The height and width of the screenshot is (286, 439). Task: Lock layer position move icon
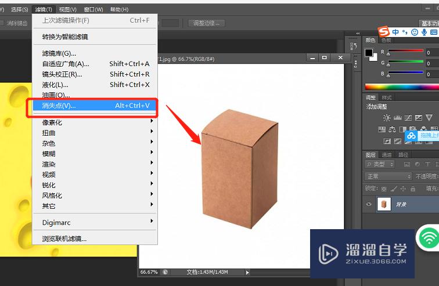click(x=403, y=189)
